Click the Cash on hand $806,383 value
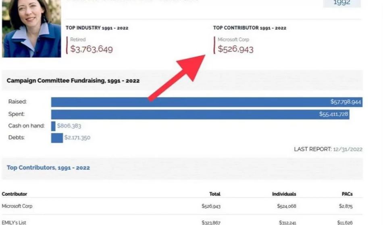Viewport: 383px width, 225px height. click(69, 126)
